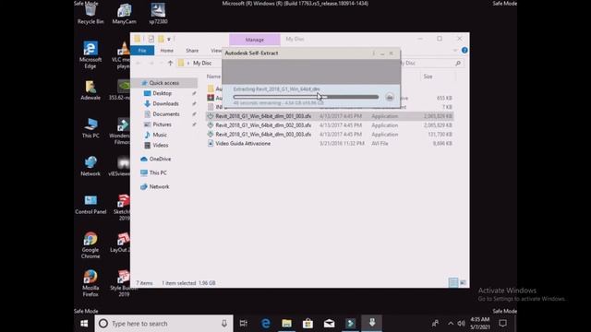Click the volume speaker tray icon

tap(462, 324)
